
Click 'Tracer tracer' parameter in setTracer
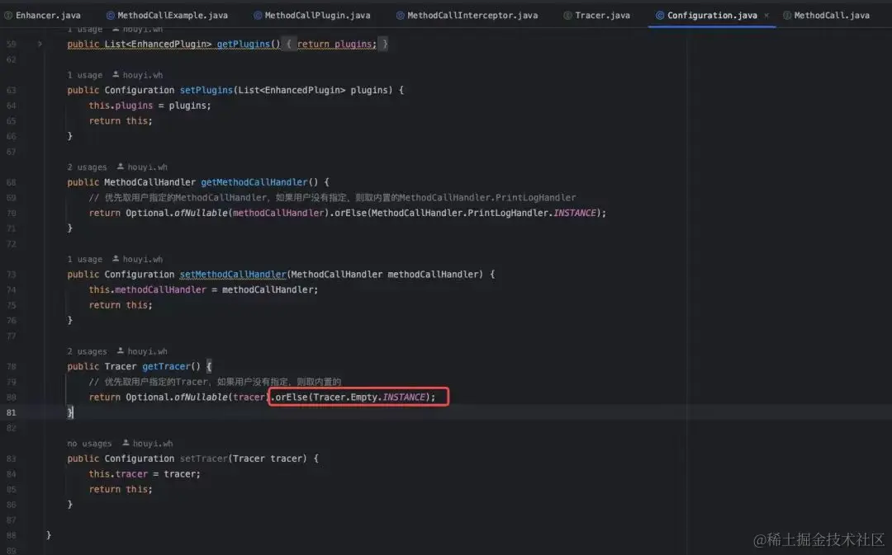268,458
